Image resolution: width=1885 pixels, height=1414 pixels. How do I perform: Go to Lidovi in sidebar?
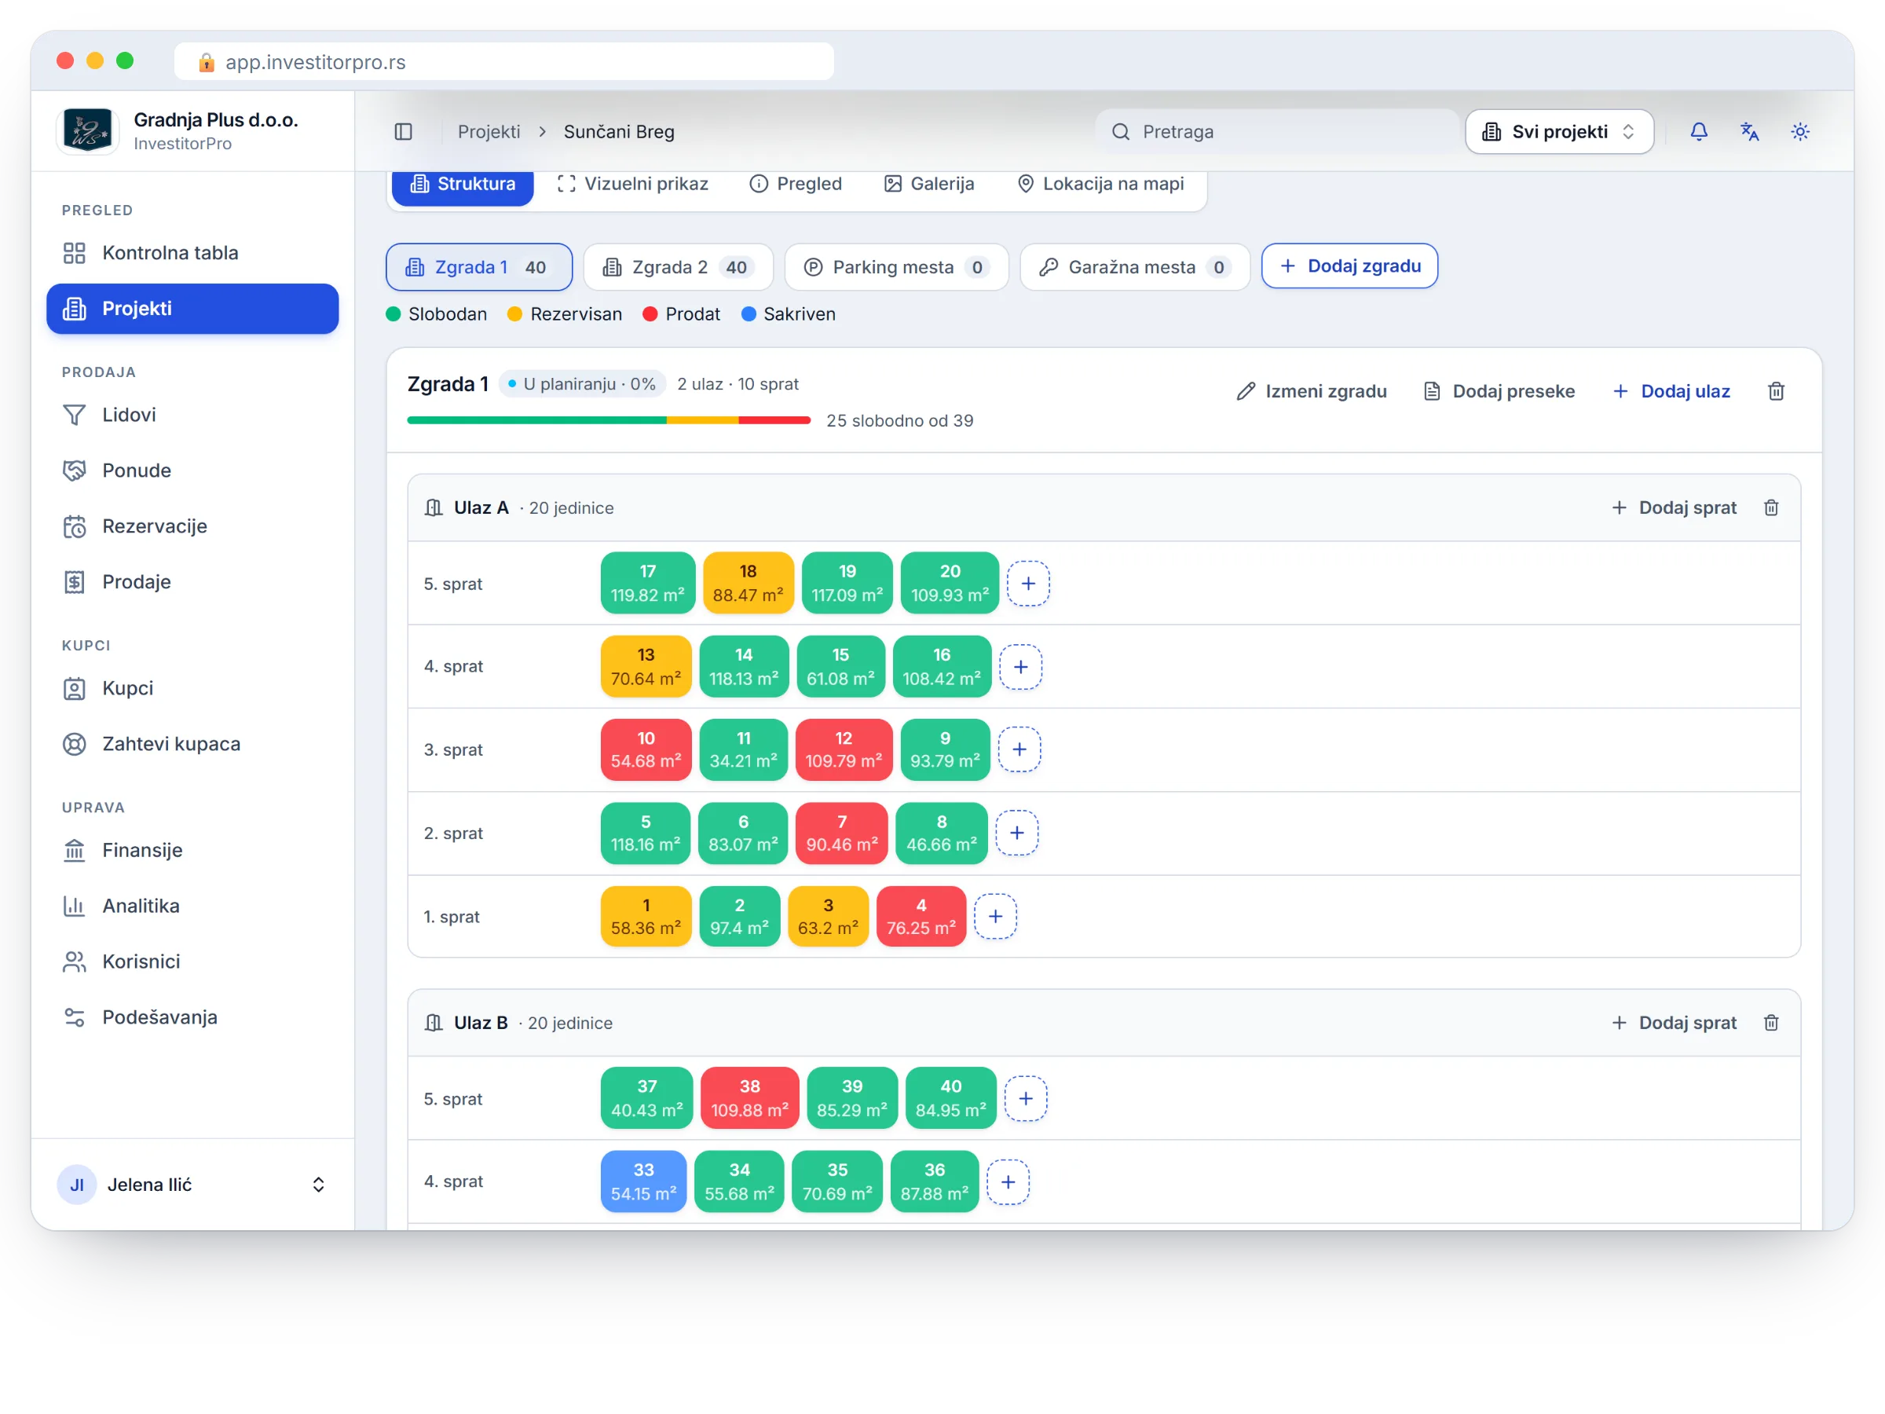(x=192, y=415)
